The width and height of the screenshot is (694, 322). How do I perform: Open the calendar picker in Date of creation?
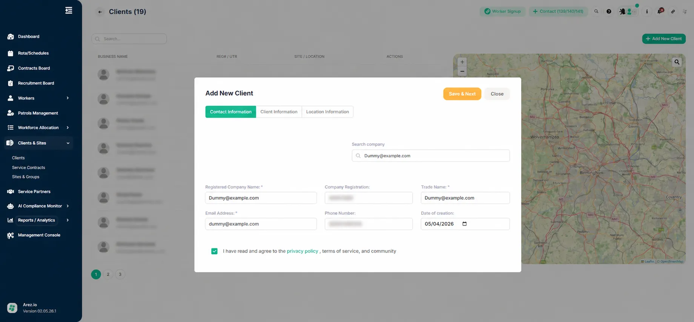click(x=465, y=224)
